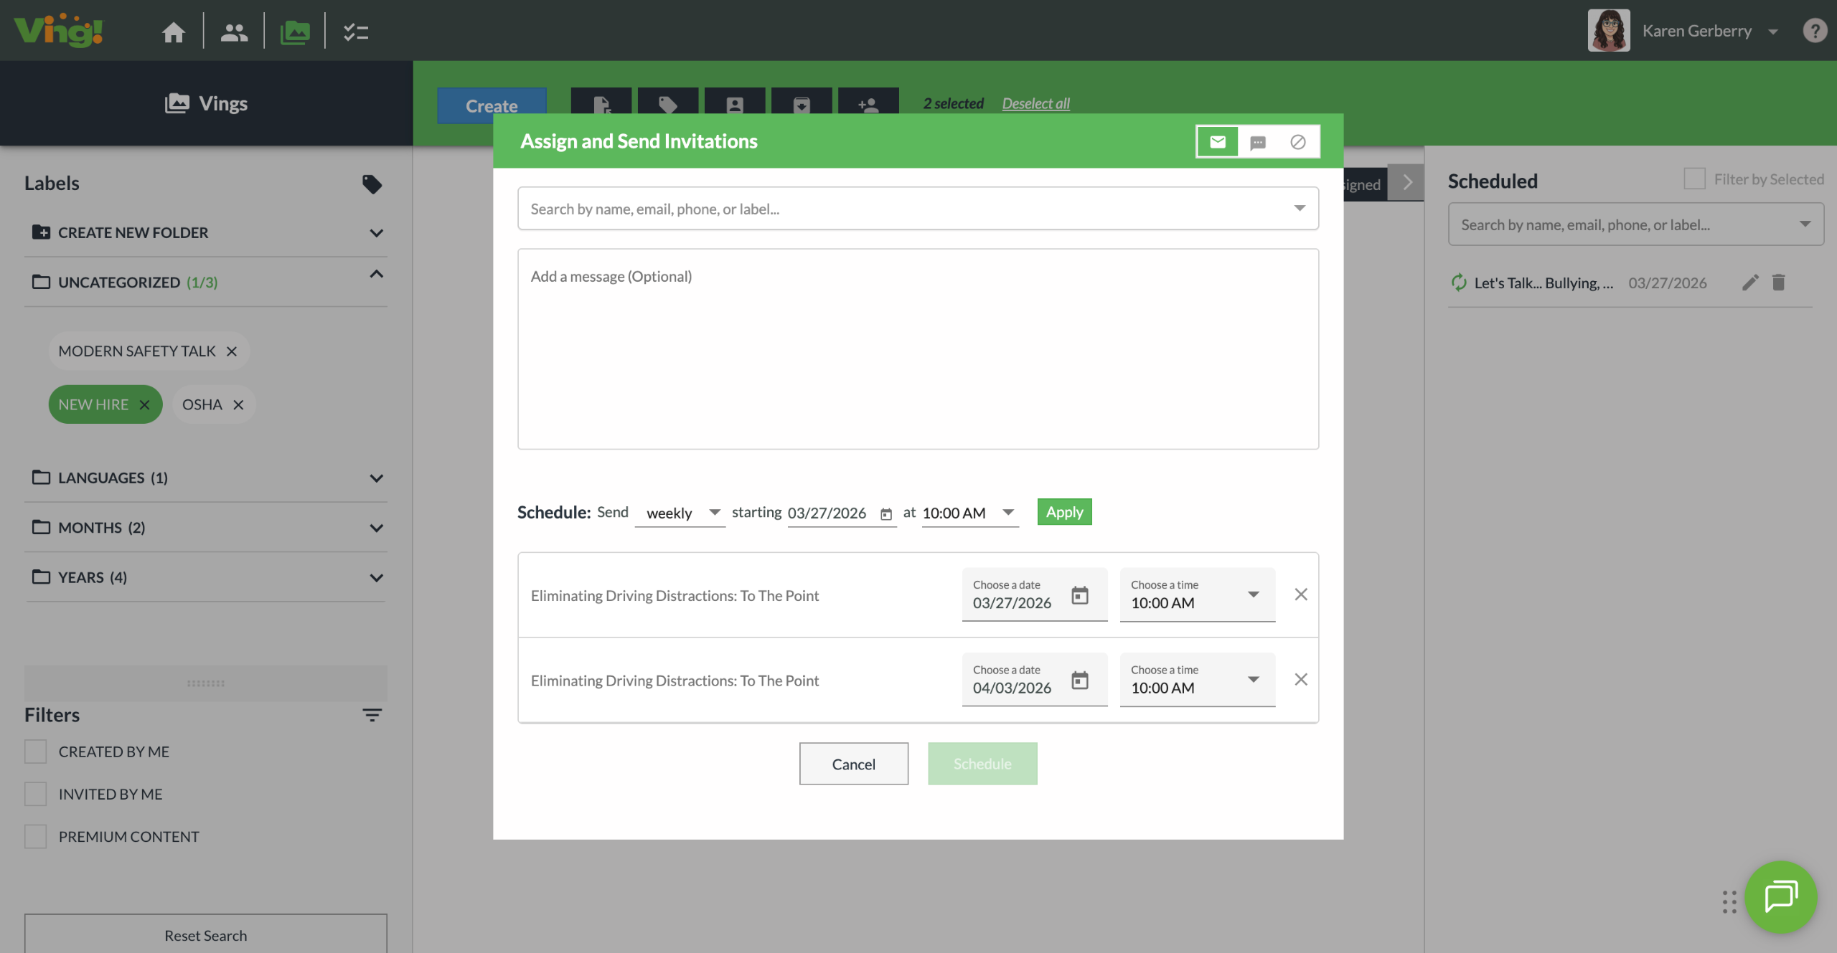This screenshot has width=1837, height=953.
Task: Choose the no-notification icon
Action: coord(1297,142)
